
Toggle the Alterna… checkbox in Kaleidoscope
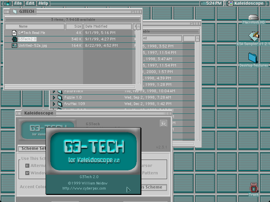pyautogui.click(x=27, y=166)
